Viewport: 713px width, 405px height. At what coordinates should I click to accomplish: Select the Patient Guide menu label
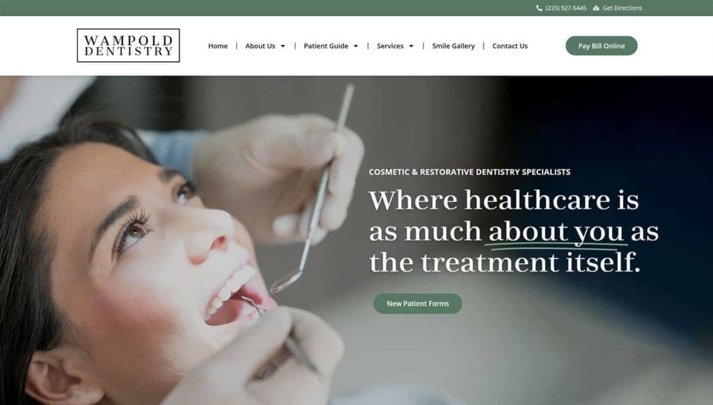pos(326,46)
